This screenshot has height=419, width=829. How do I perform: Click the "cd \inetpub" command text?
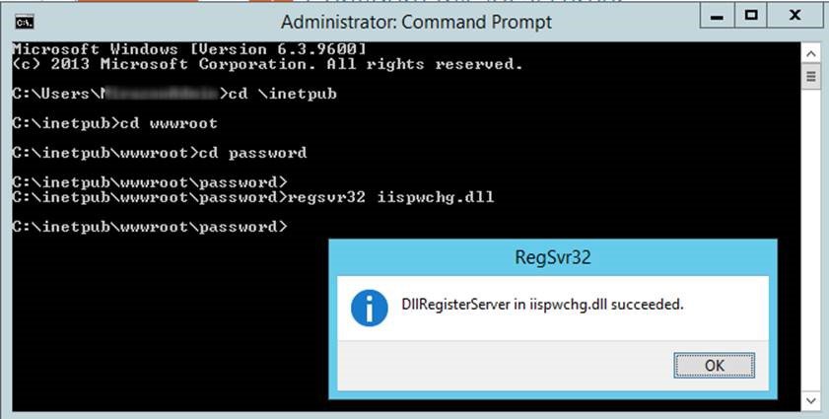282,94
